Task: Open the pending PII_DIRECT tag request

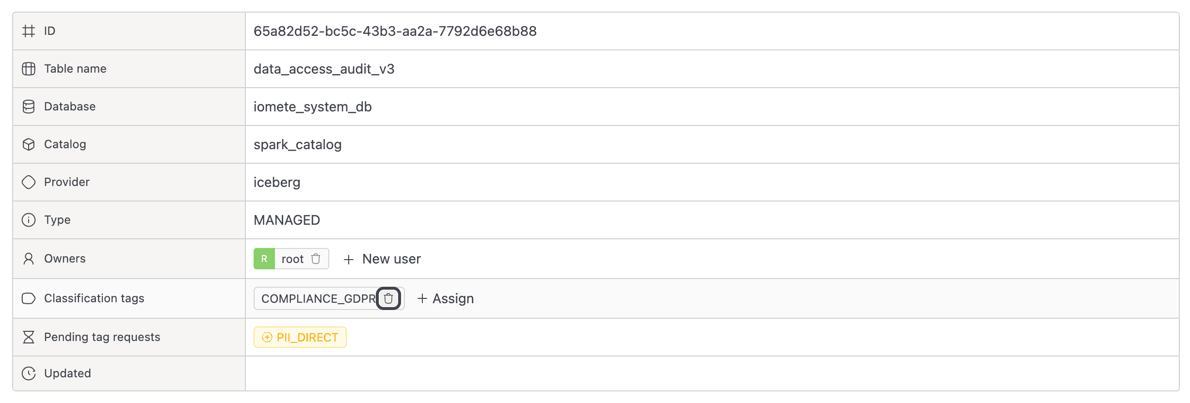Action: pyautogui.click(x=300, y=337)
